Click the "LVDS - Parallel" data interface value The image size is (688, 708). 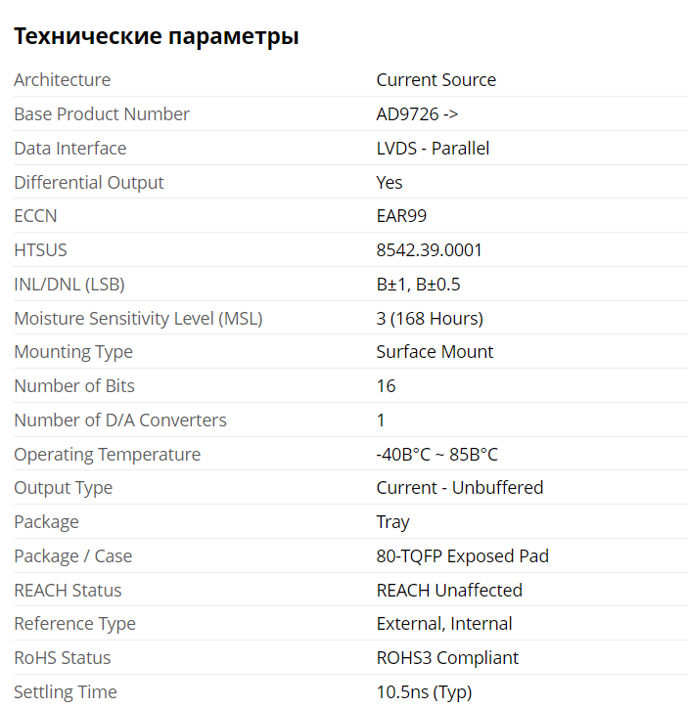pyautogui.click(x=433, y=149)
